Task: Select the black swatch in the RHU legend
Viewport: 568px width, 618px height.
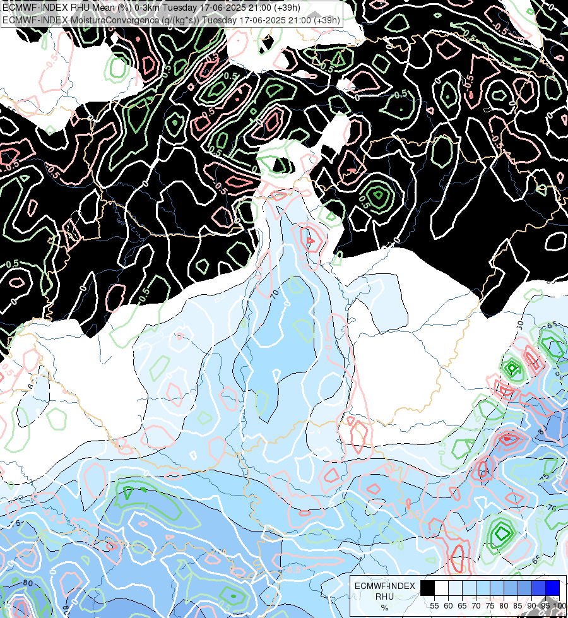Action: 428,588
